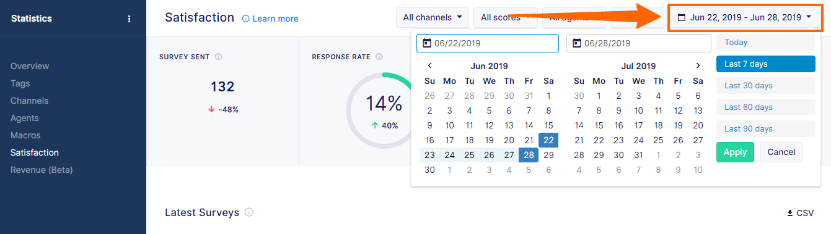Click calendar icon in end date field
This screenshot has height=234, width=831.
pos(577,43)
